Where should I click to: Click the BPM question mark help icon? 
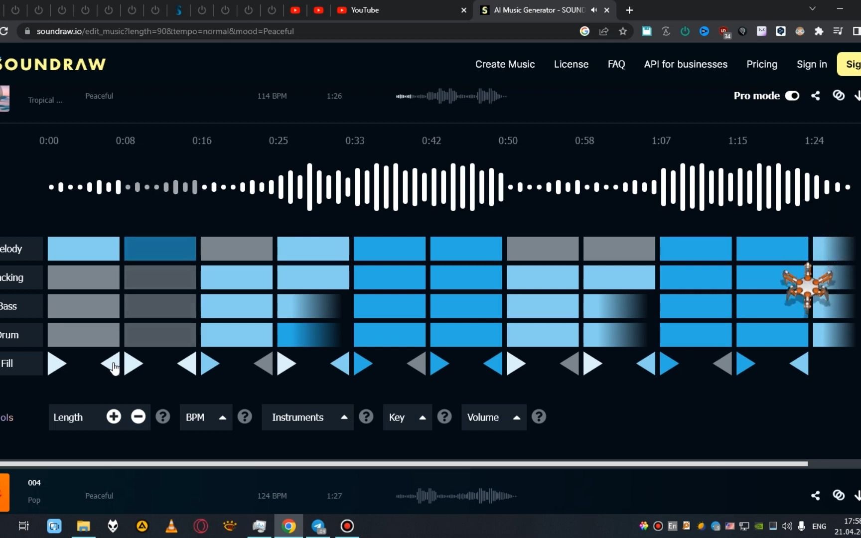(245, 417)
